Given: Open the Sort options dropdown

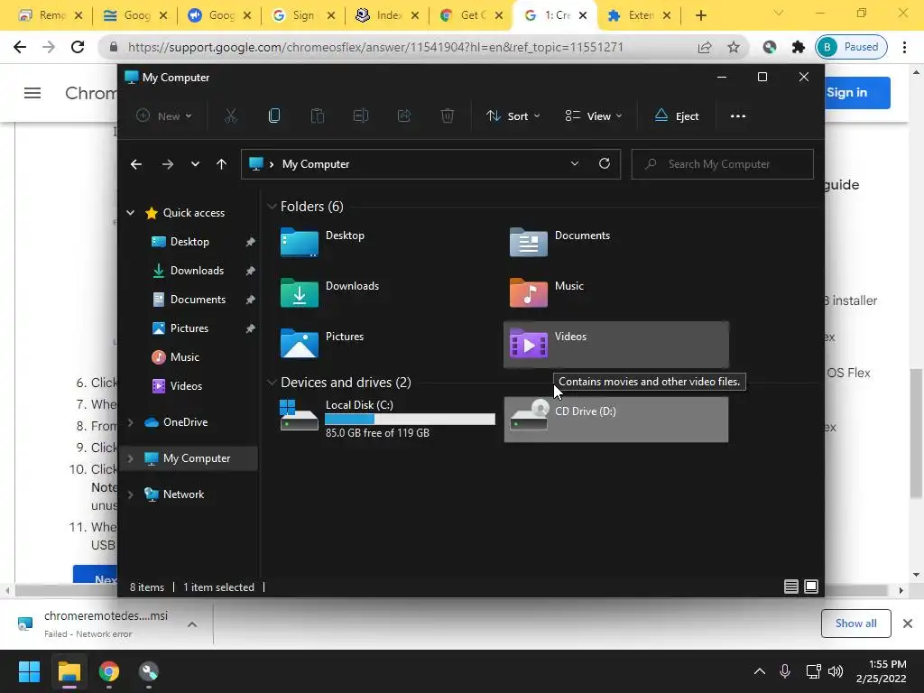Looking at the screenshot, I should (513, 116).
